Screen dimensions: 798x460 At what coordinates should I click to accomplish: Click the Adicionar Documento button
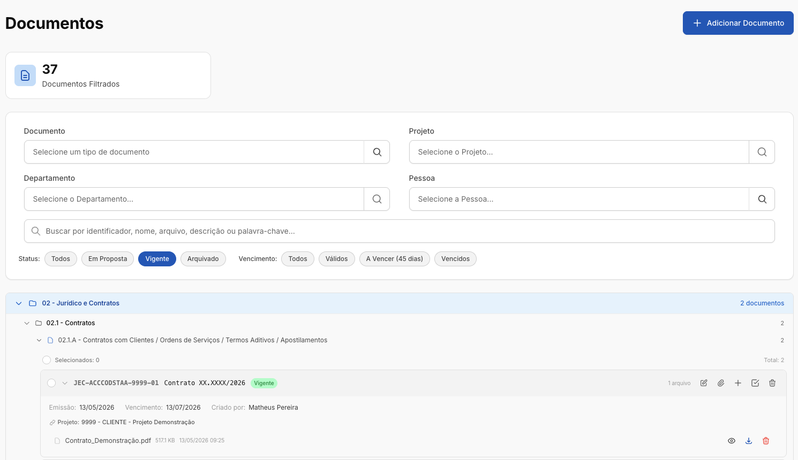[x=738, y=23]
